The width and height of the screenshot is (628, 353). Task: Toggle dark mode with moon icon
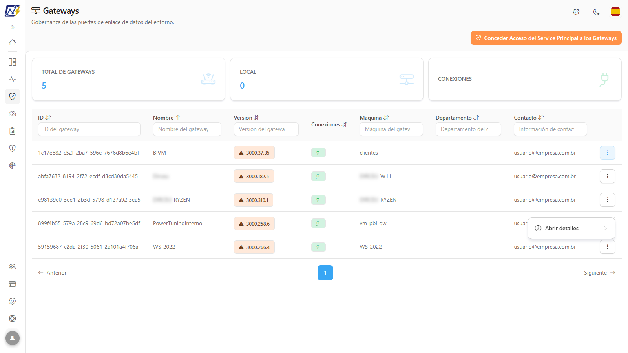(x=596, y=12)
